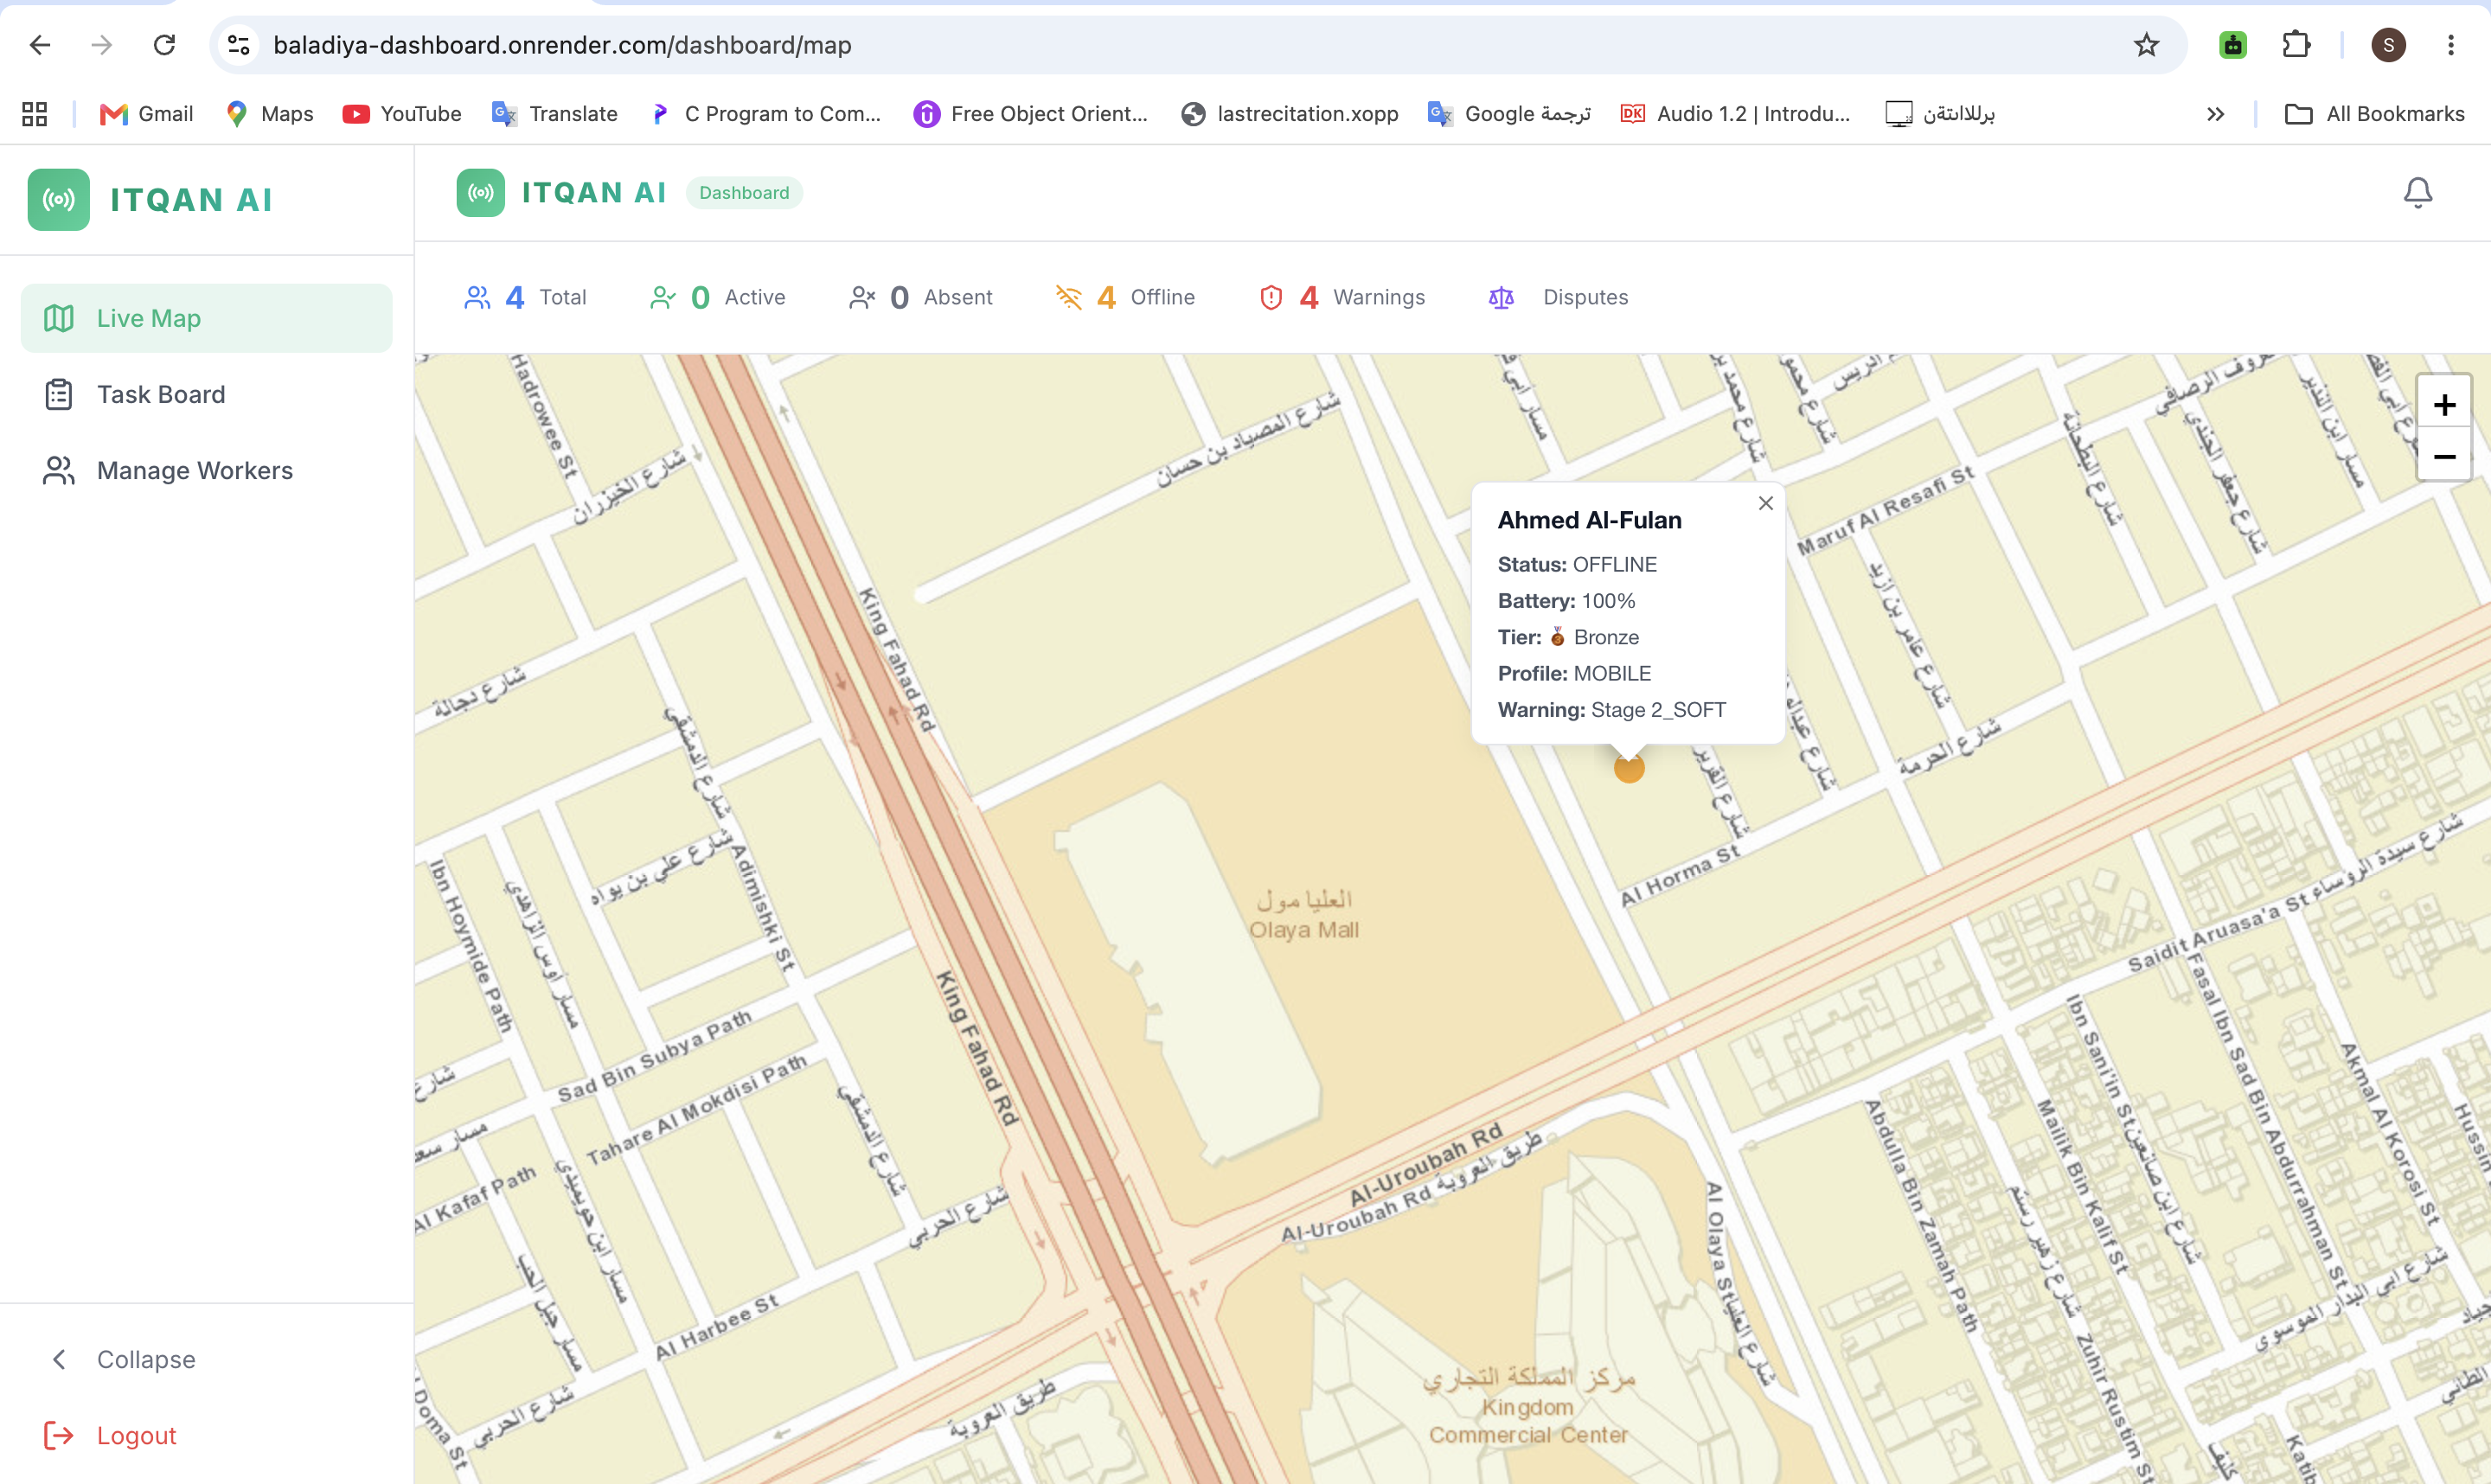Open Task Board page
2491x1484 pixels.
pyautogui.click(x=207, y=394)
